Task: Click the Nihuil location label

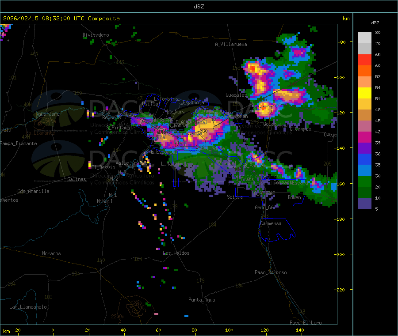Action: point(105,201)
